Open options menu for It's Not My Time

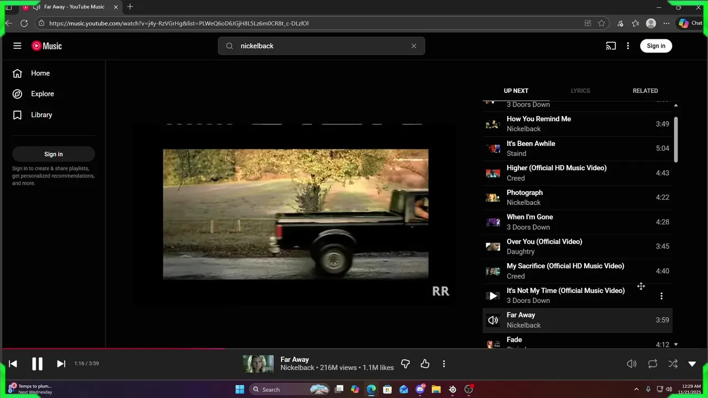[662, 296]
